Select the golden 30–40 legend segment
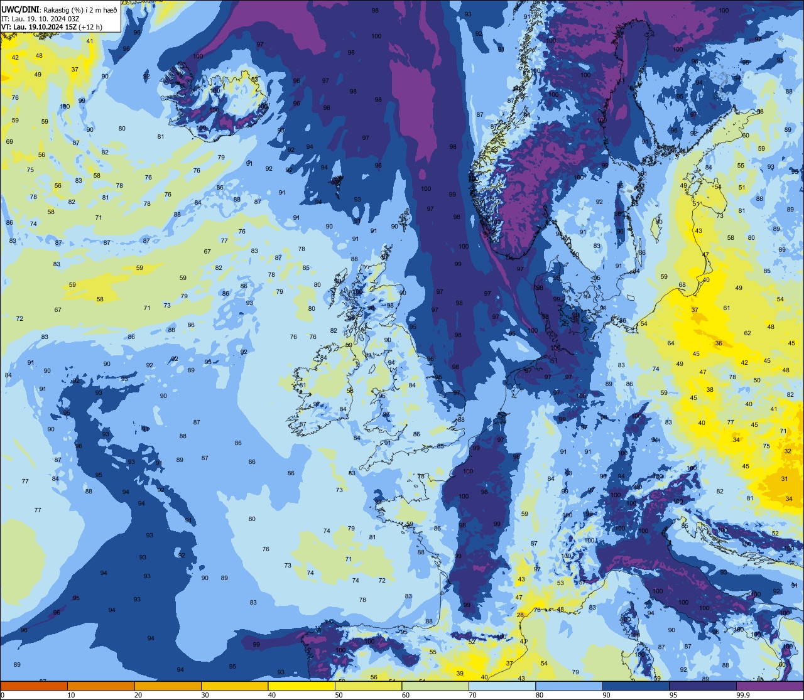The image size is (804, 700). (x=234, y=686)
